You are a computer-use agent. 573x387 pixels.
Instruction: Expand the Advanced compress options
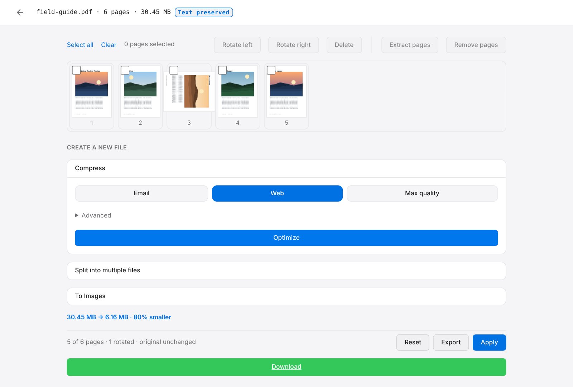[93, 215]
